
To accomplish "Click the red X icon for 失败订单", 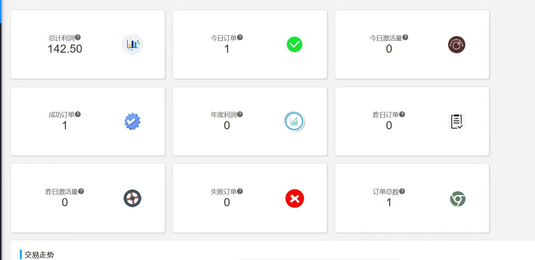I will pos(294,198).
